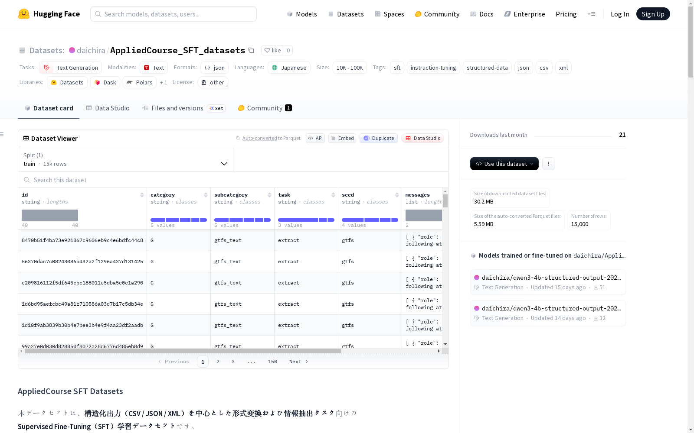Click the Duplicate button in Dataset Viewer
The width and height of the screenshot is (694, 433).
point(379,138)
